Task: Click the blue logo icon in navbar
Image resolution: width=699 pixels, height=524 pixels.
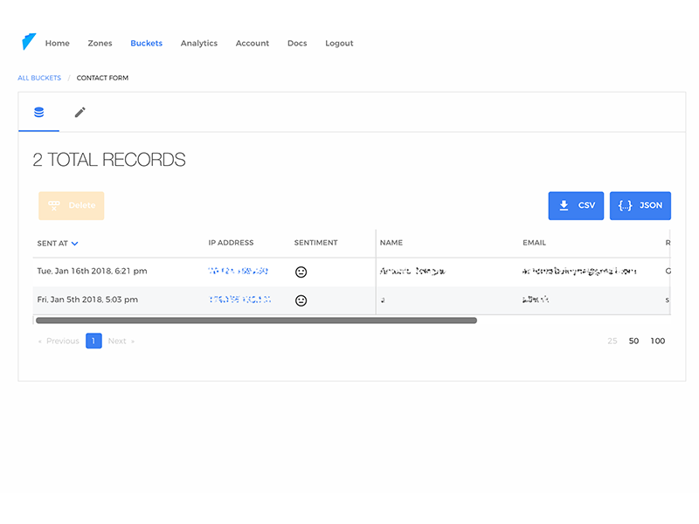Action: 29,42
